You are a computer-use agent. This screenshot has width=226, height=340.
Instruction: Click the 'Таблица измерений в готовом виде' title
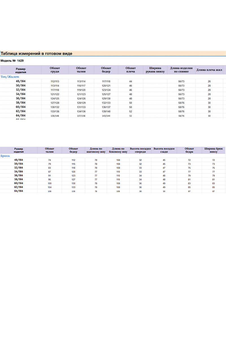coord(36,54)
